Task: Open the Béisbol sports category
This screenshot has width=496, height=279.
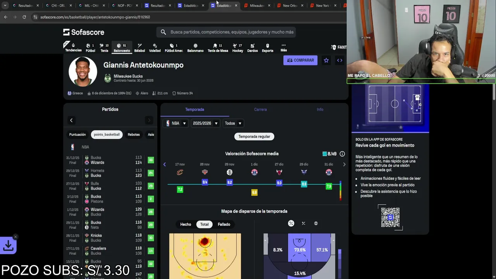Action: [139, 48]
